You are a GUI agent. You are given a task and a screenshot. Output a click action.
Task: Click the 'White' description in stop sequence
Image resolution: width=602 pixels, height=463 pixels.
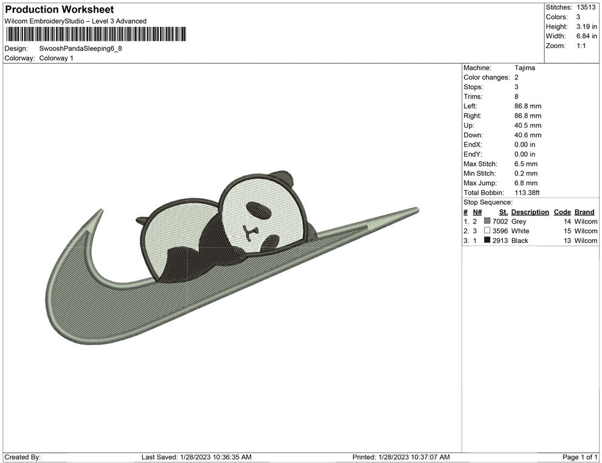(521, 231)
